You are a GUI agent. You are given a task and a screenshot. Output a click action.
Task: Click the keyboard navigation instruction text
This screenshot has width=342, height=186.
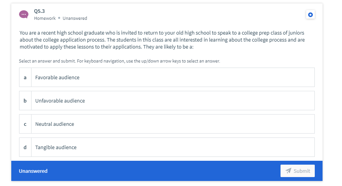[x=119, y=61]
